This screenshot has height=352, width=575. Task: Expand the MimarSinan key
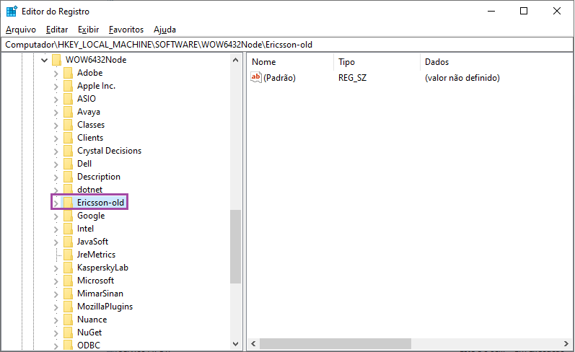point(56,294)
